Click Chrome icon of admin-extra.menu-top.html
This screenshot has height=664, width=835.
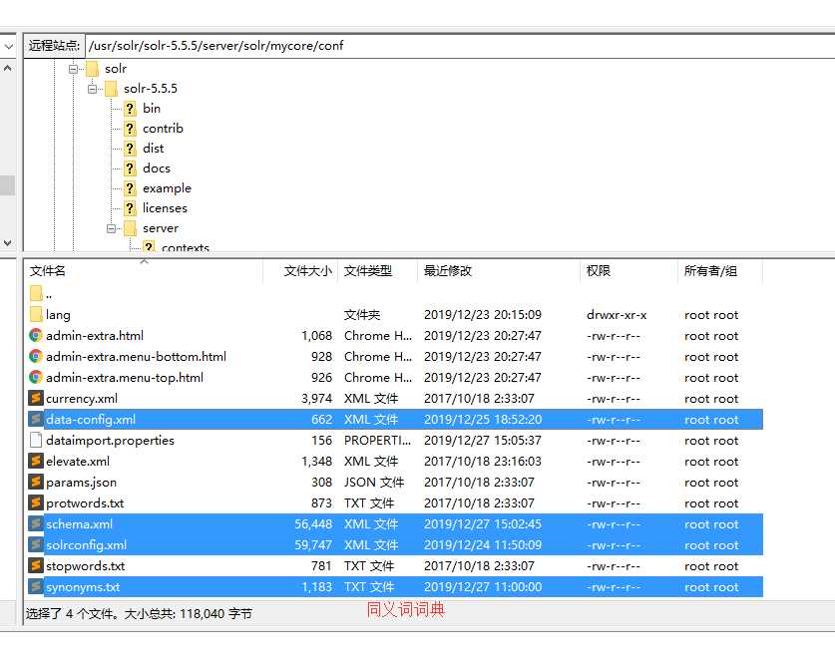click(x=36, y=377)
